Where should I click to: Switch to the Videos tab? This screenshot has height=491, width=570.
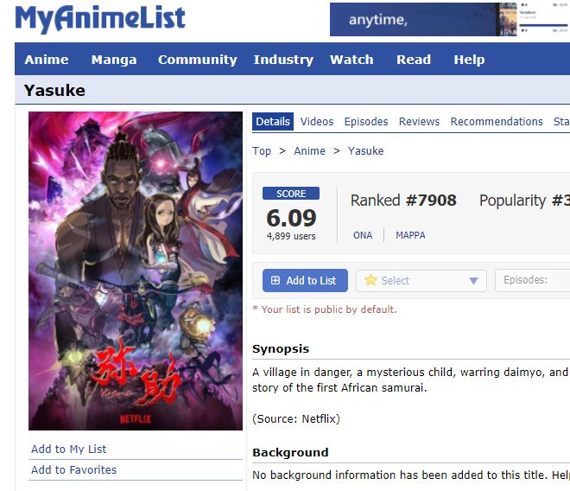coord(317,122)
